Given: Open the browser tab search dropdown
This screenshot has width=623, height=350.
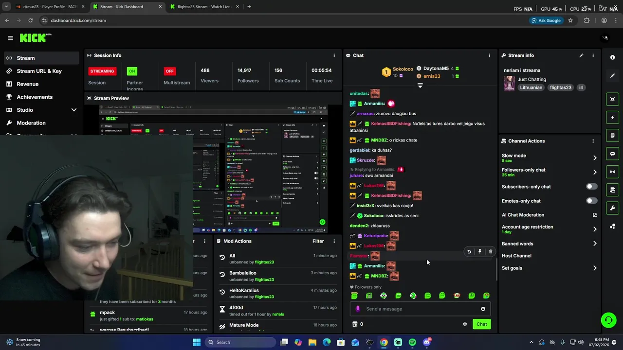Looking at the screenshot, I should coord(6,7).
